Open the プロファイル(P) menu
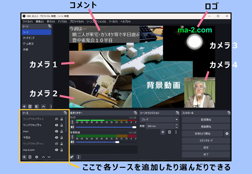Image resolution: width=252 pixels, height=174 pixels. [x=77, y=22]
